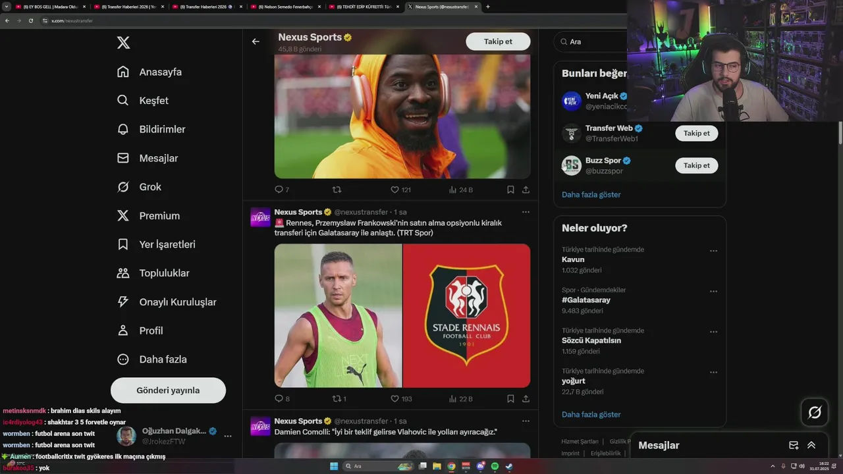Image resolution: width=843 pixels, height=474 pixels.
Task: Bookmark the Rennes Frankowski post
Action: click(x=510, y=398)
